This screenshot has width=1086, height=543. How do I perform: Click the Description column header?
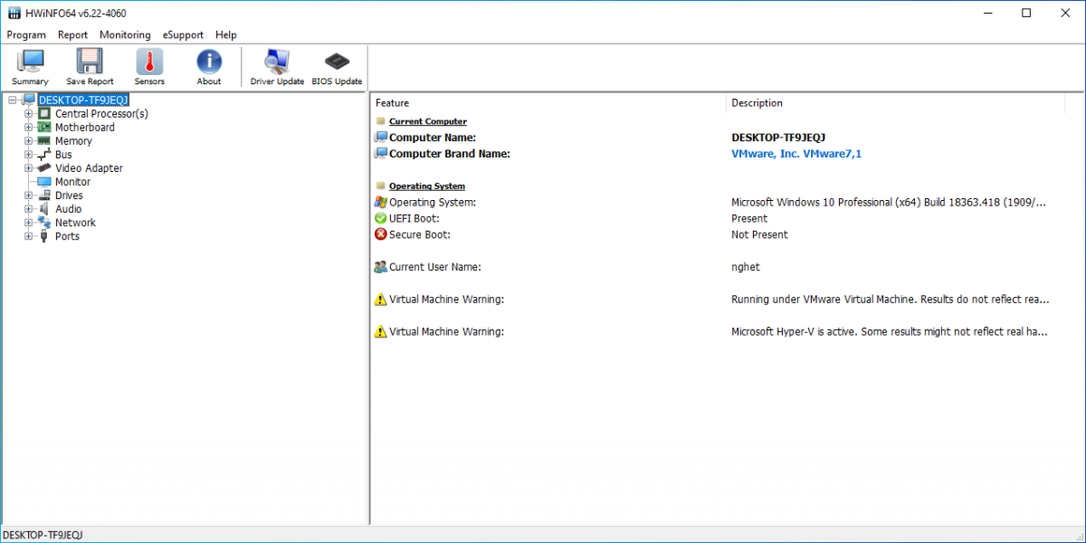coord(757,103)
